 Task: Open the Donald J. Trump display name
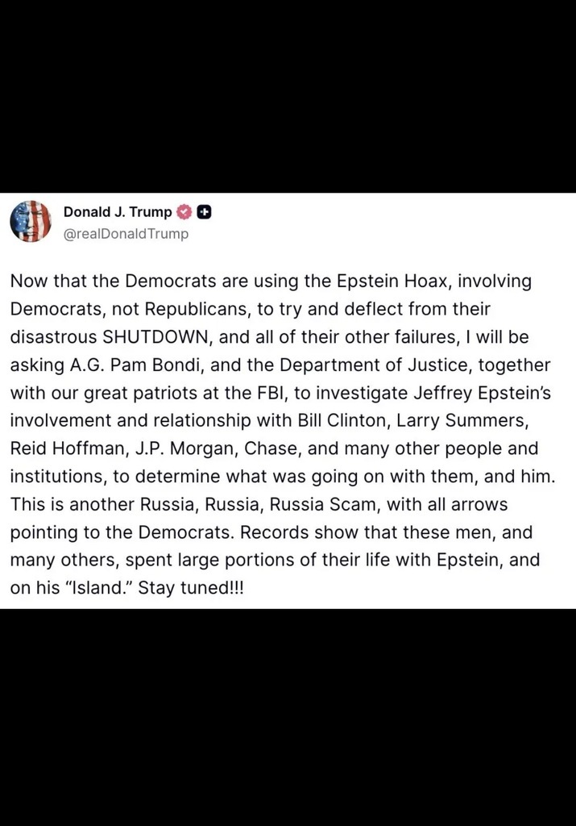pyautogui.click(x=117, y=213)
